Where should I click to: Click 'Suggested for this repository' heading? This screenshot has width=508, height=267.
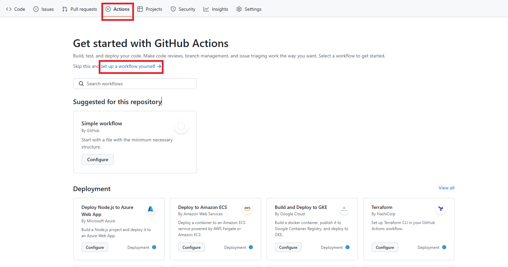117,102
